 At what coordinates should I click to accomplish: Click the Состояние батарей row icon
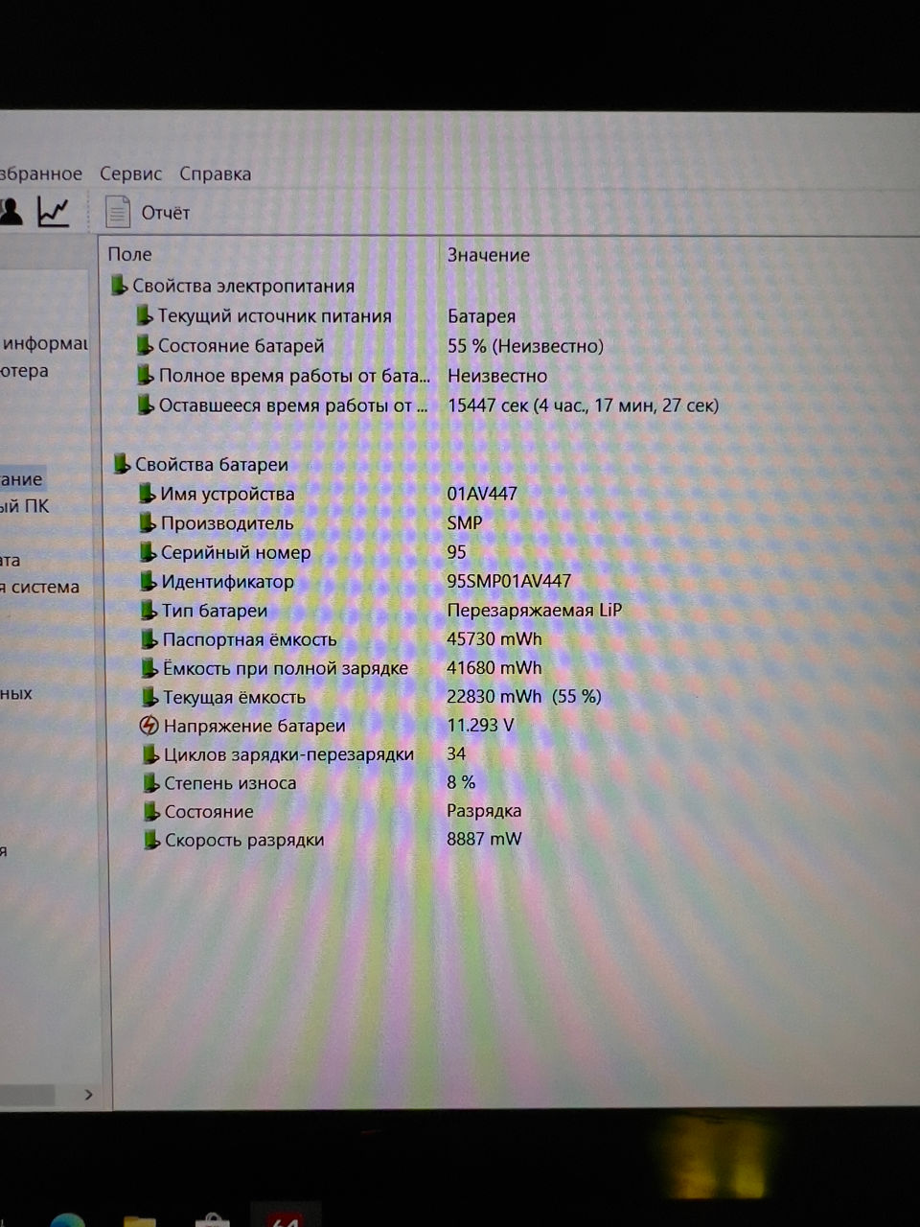click(144, 345)
